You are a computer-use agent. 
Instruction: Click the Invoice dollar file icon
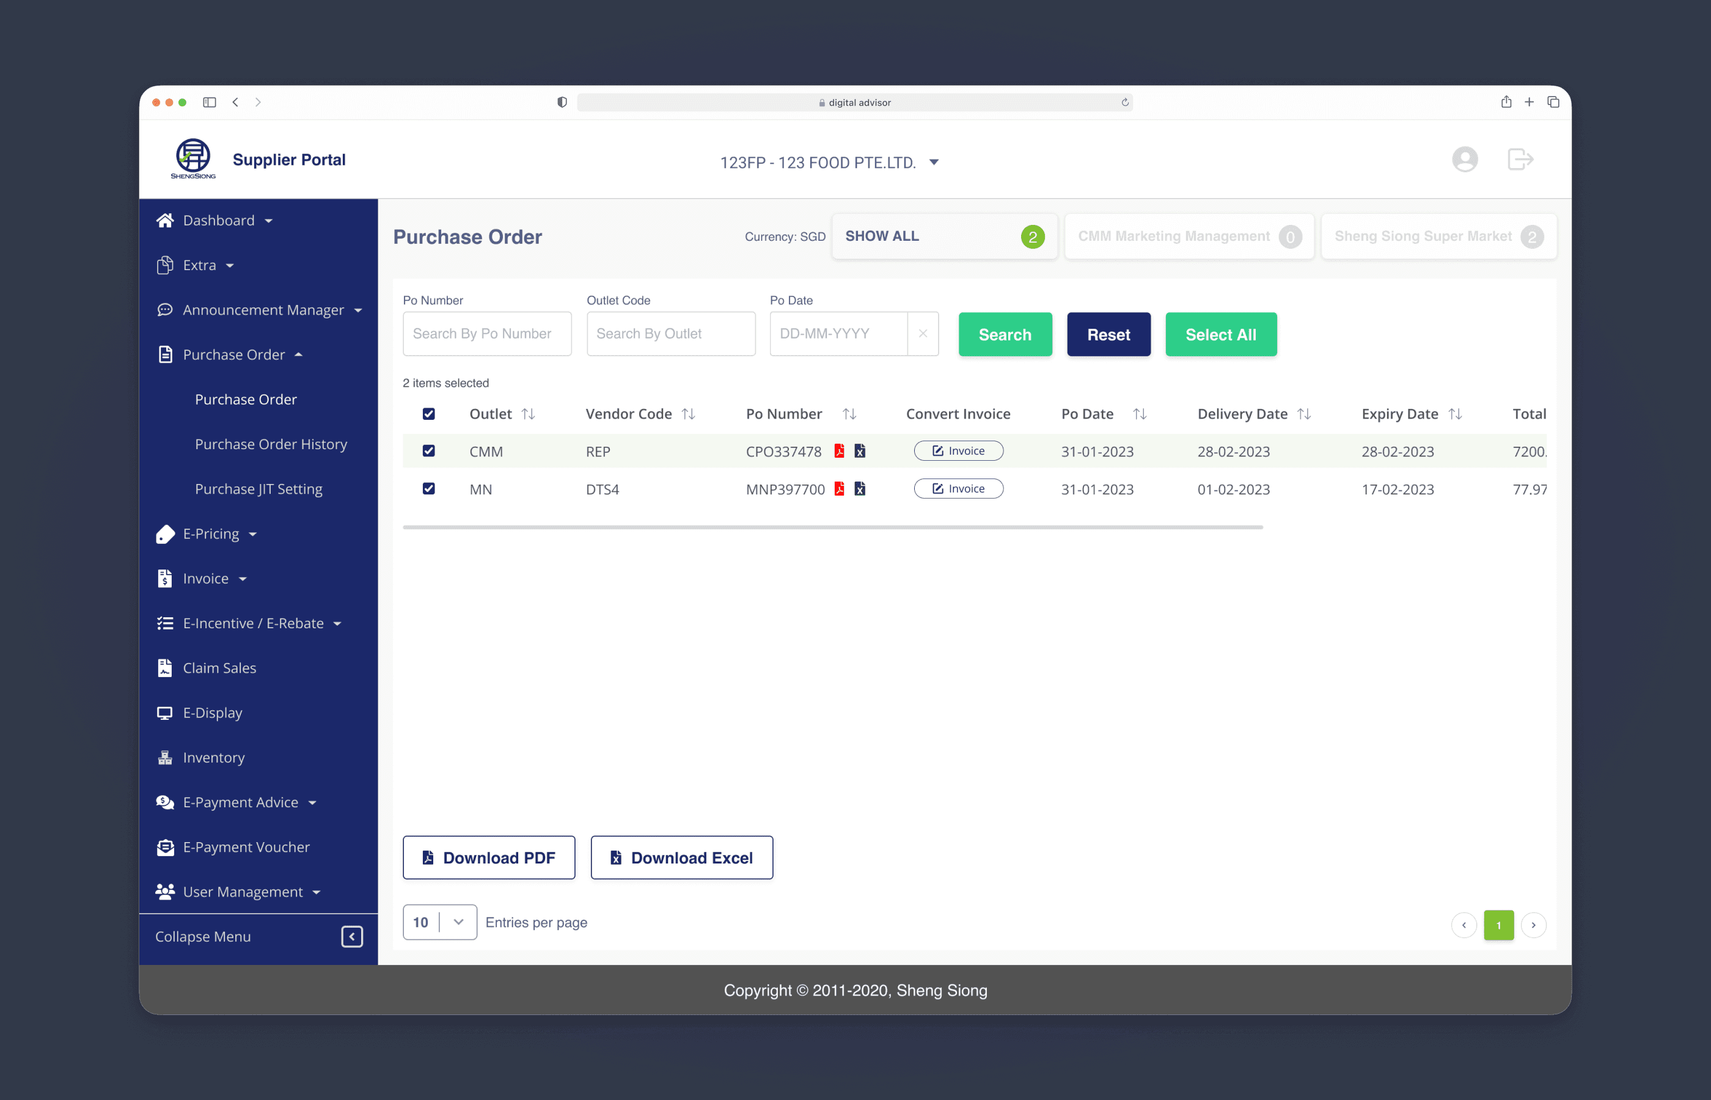[165, 579]
